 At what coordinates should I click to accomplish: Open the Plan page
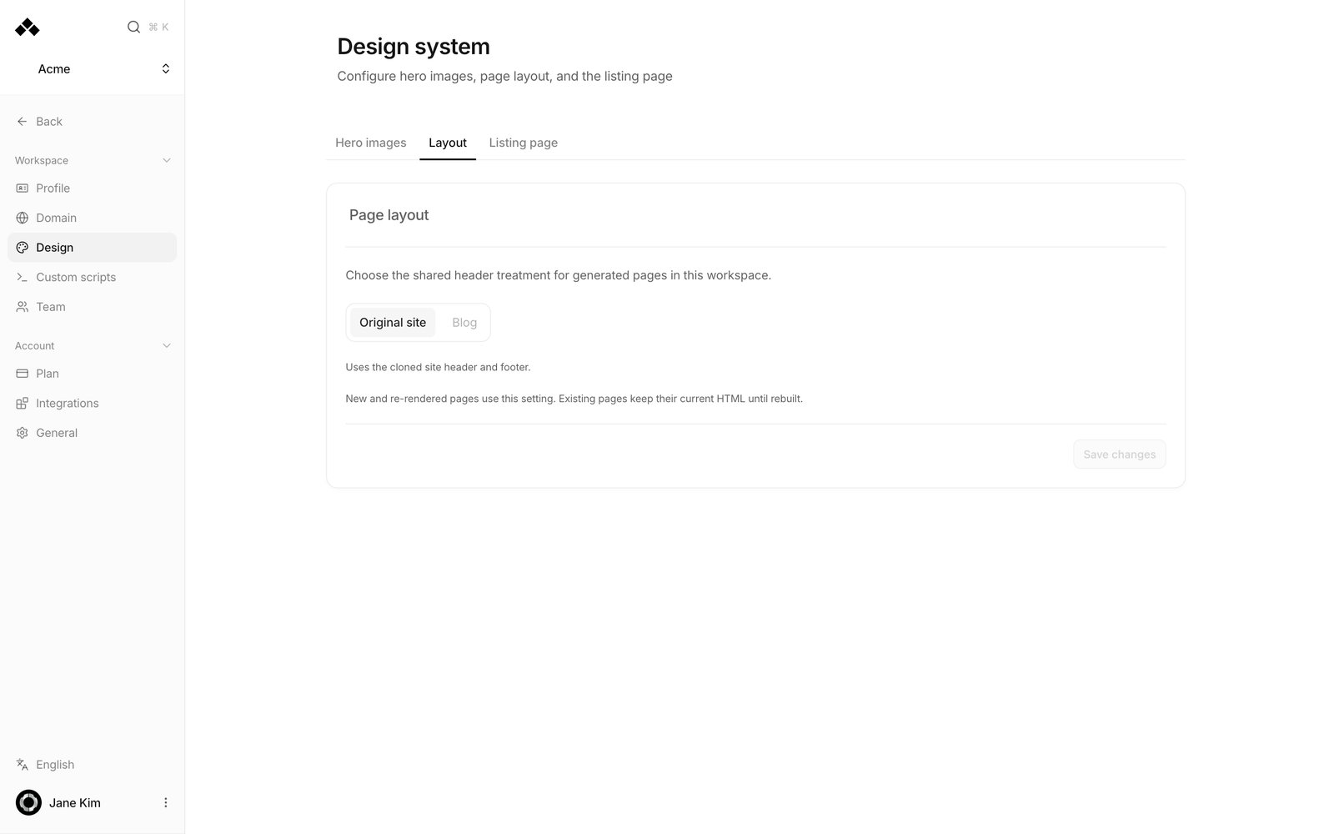click(92, 374)
